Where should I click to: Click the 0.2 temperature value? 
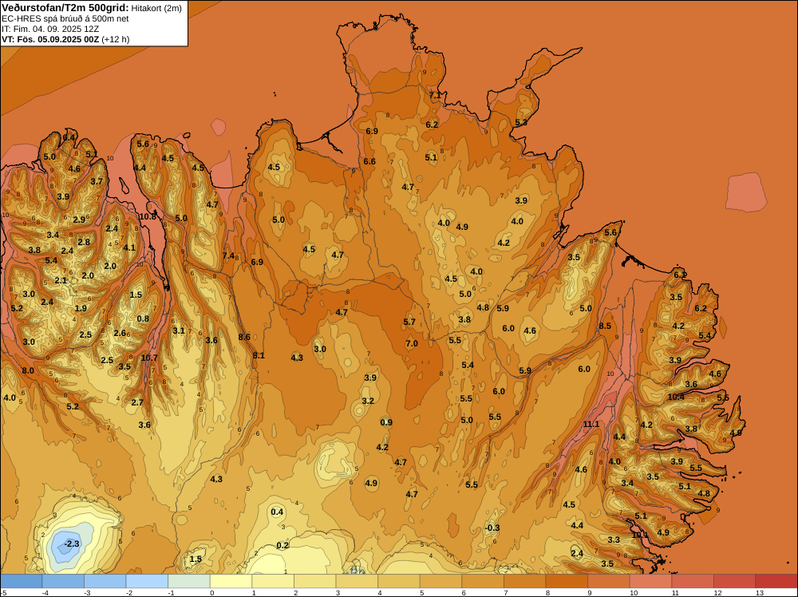282,545
